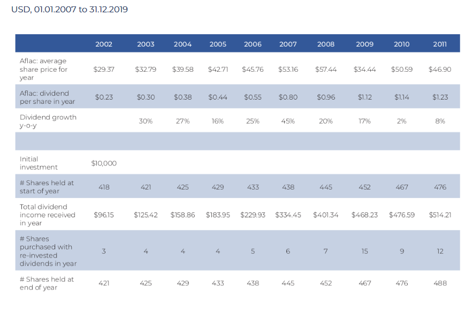
Task: Click the dividend growth cell 30%
Action: [x=146, y=122]
